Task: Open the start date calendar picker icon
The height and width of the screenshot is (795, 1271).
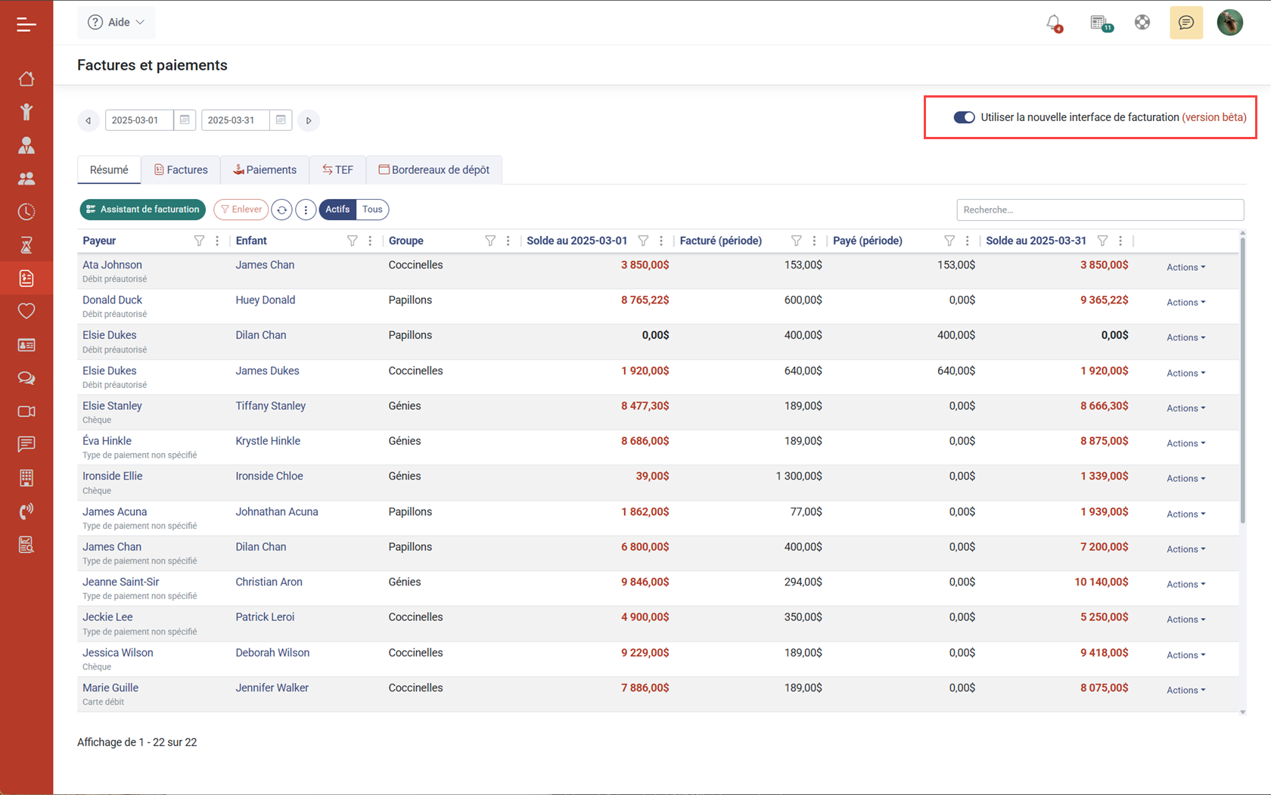Action: click(x=185, y=120)
